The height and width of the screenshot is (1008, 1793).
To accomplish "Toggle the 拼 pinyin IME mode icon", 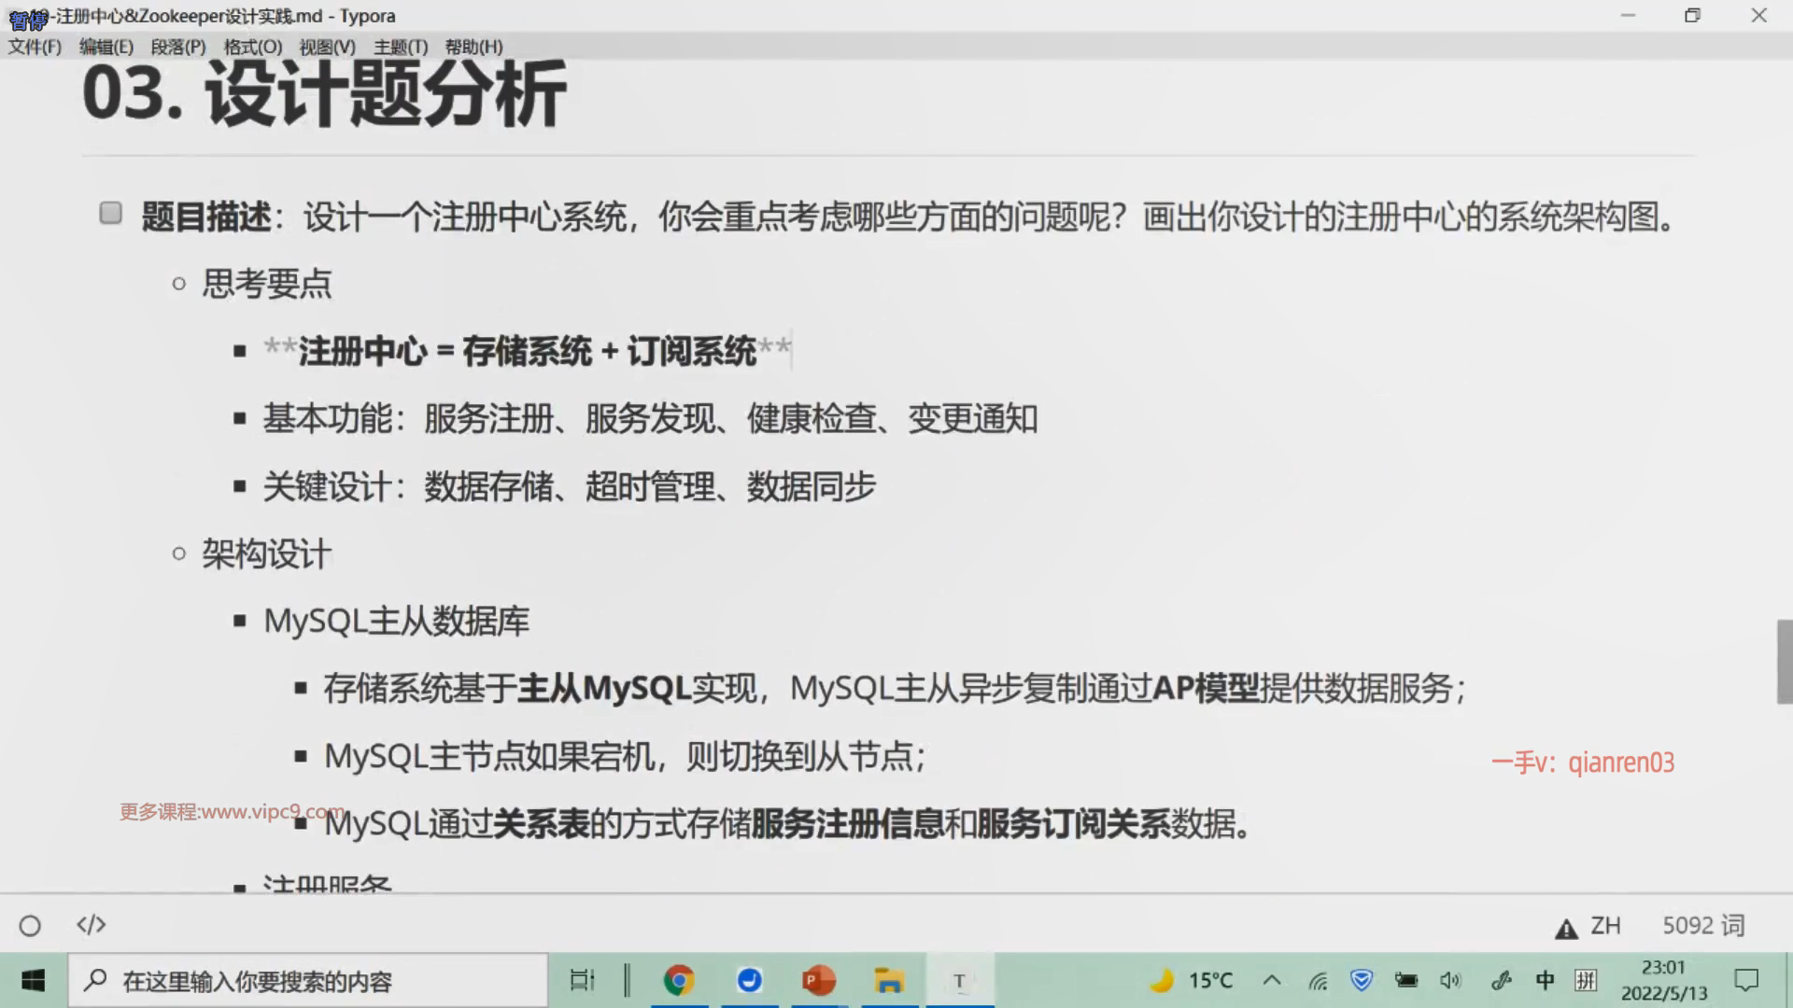I will [1586, 980].
